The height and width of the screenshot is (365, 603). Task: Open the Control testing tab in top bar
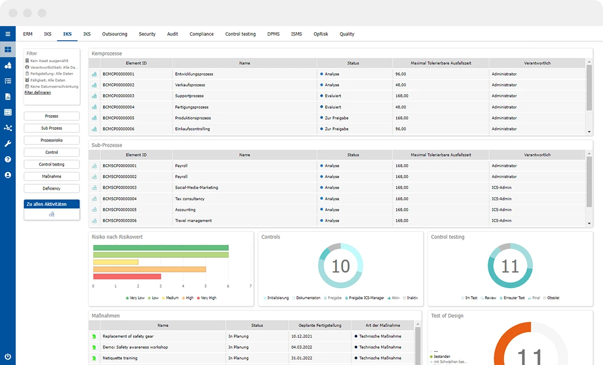pos(240,34)
